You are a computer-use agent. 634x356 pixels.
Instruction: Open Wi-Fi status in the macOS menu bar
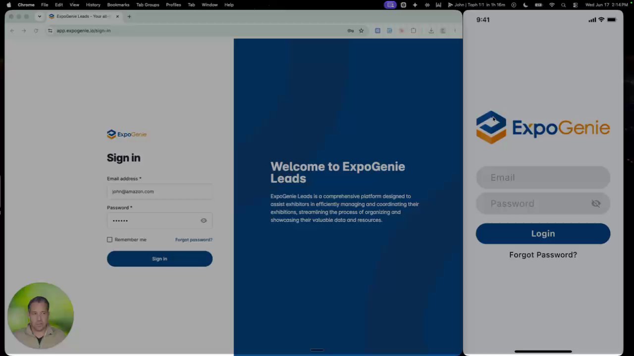pyautogui.click(x=552, y=5)
